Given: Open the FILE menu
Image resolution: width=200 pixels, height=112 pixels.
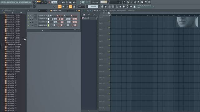Looking at the screenshot, I should pos(2,2).
